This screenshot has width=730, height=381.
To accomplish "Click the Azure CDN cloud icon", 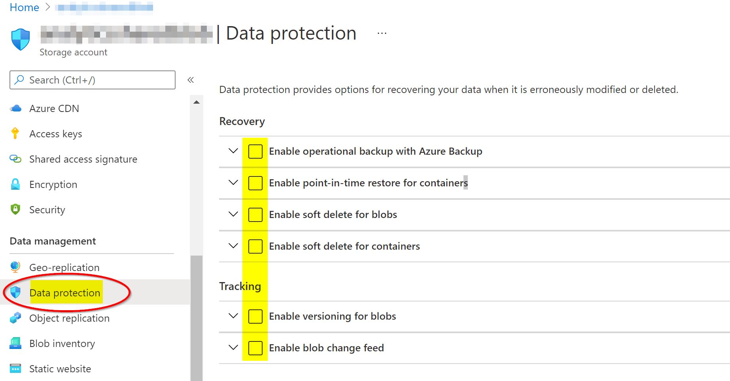I will [15, 108].
